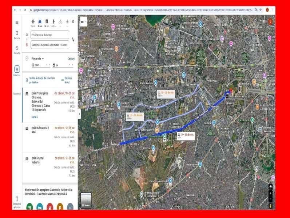Go to next day with date right arrow
The height and width of the screenshot is (218, 290).
(72, 65)
